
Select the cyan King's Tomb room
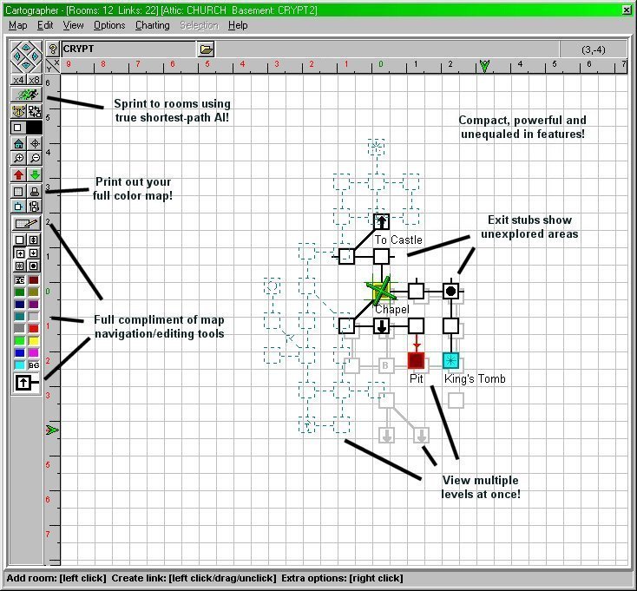point(450,360)
